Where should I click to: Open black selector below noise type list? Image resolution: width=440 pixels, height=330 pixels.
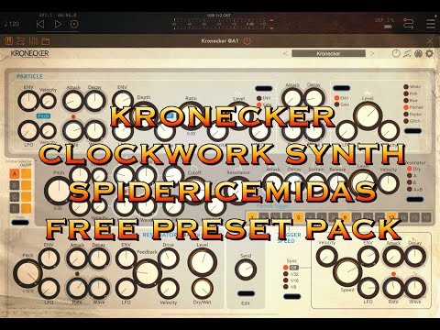click(x=412, y=131)
